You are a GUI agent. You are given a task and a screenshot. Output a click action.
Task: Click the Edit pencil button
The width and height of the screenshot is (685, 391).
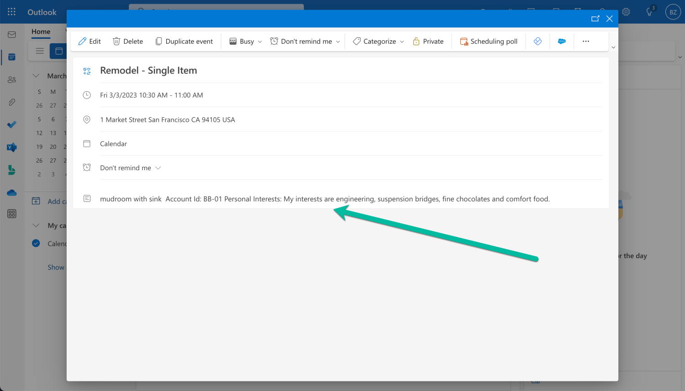(x=90, y=42)
